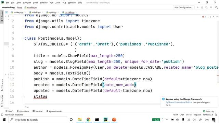
Task: Click the underlined status word on line 15
Action: (x=40, y=96)
